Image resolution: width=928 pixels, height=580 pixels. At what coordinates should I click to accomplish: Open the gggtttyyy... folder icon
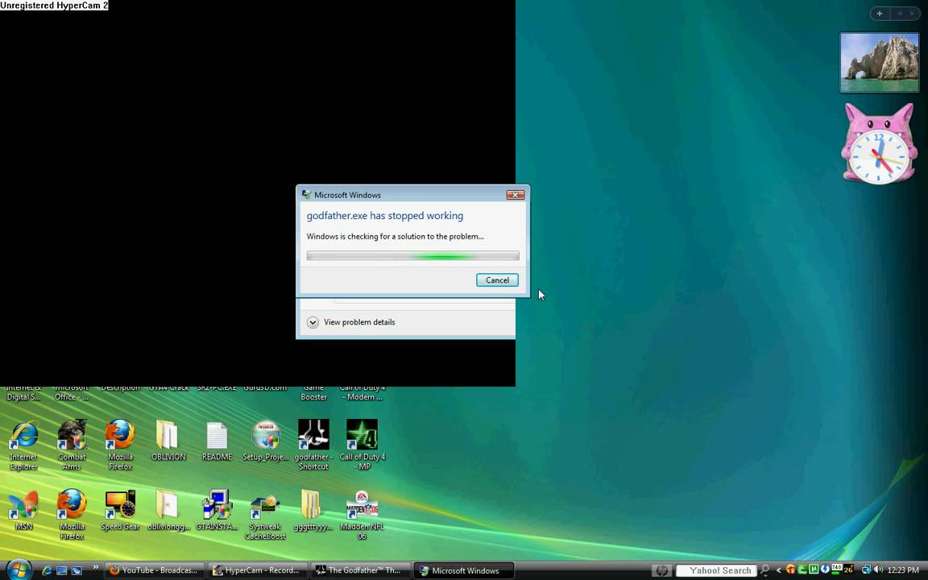[313, 510]
